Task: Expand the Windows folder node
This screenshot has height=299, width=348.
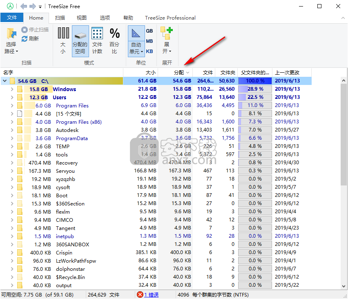Action: pos(12,89)
